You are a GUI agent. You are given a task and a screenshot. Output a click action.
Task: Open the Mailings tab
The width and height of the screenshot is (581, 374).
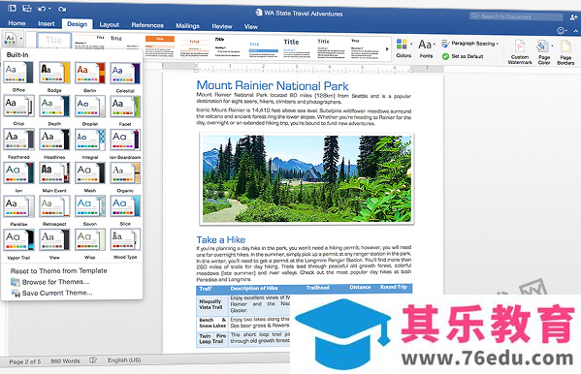(x=187, y=25)
